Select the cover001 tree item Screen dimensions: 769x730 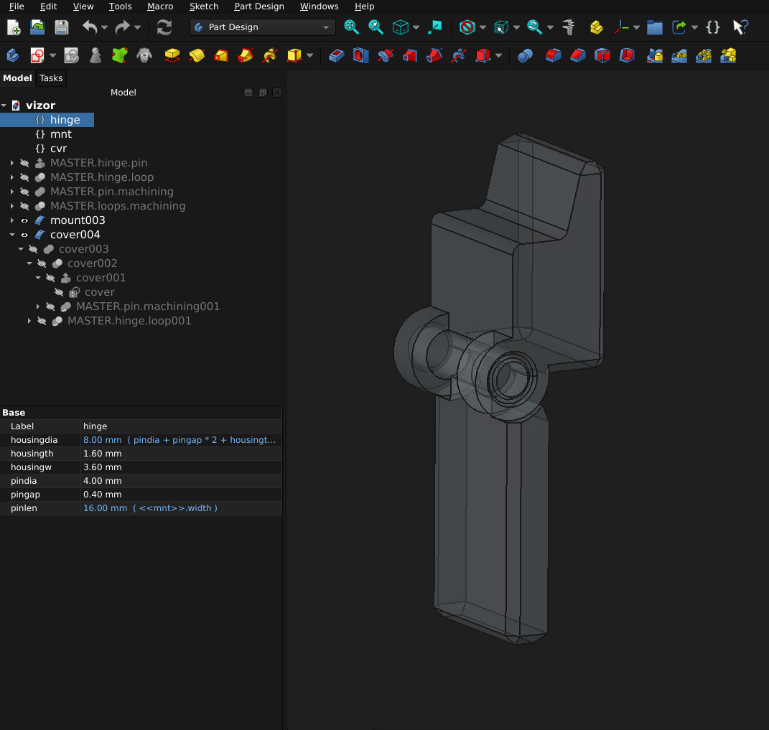101,278
